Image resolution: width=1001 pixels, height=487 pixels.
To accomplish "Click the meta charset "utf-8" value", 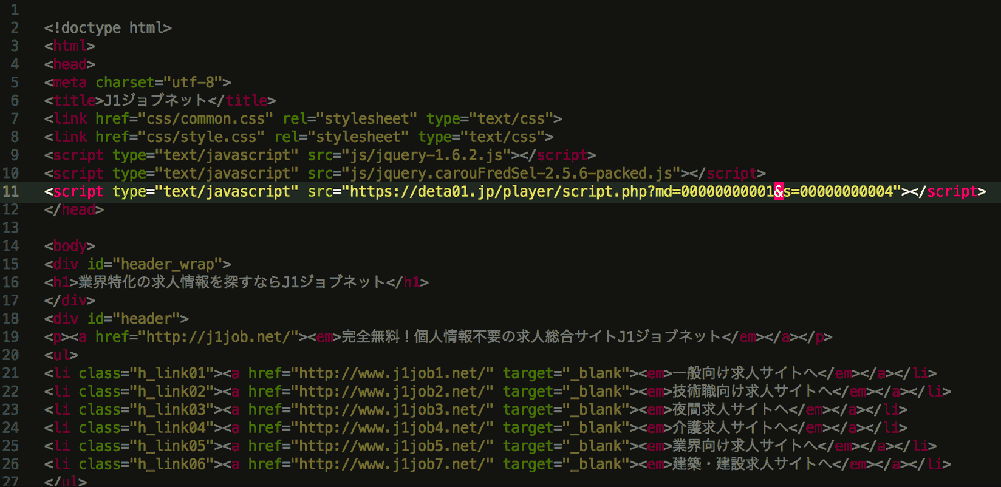I will [193, 83].
